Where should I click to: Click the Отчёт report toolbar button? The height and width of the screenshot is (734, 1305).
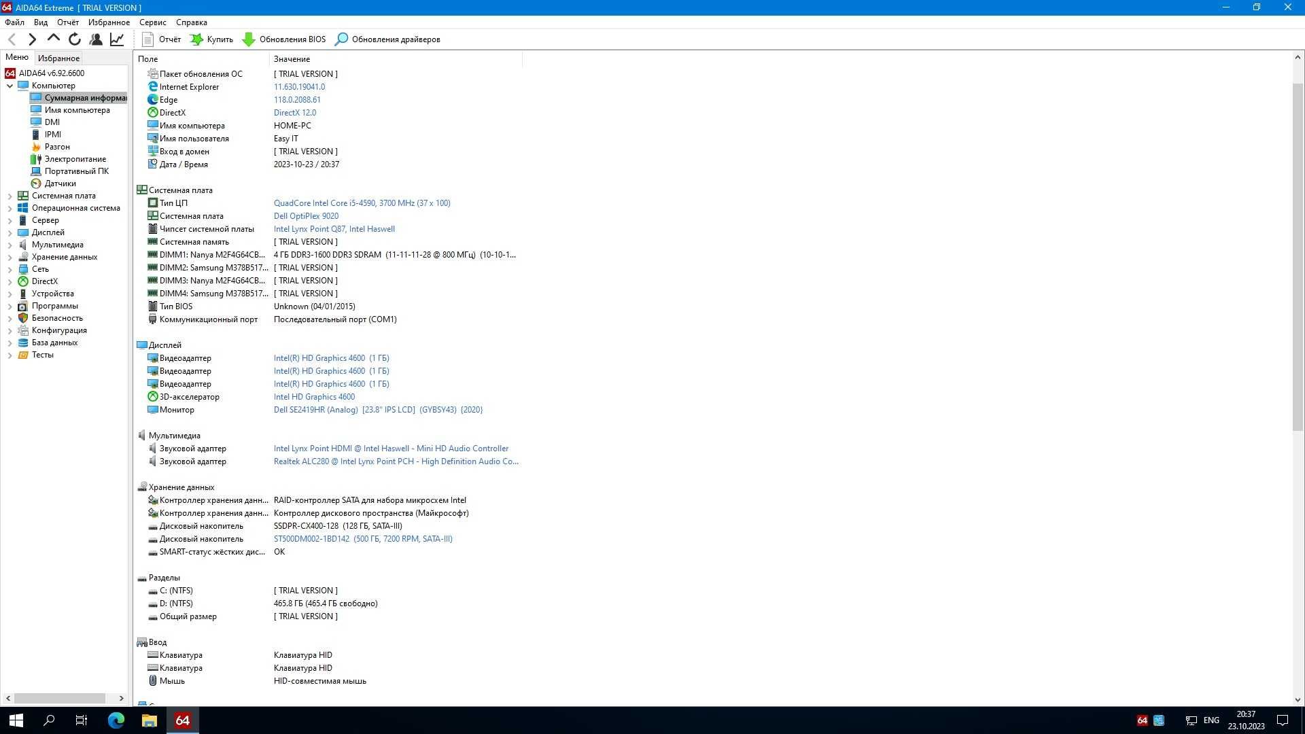point(162,39)
